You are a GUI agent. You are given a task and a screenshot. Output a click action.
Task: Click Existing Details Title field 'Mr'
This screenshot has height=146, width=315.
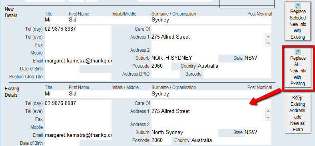pyautogui.click(x=56, y=94)
